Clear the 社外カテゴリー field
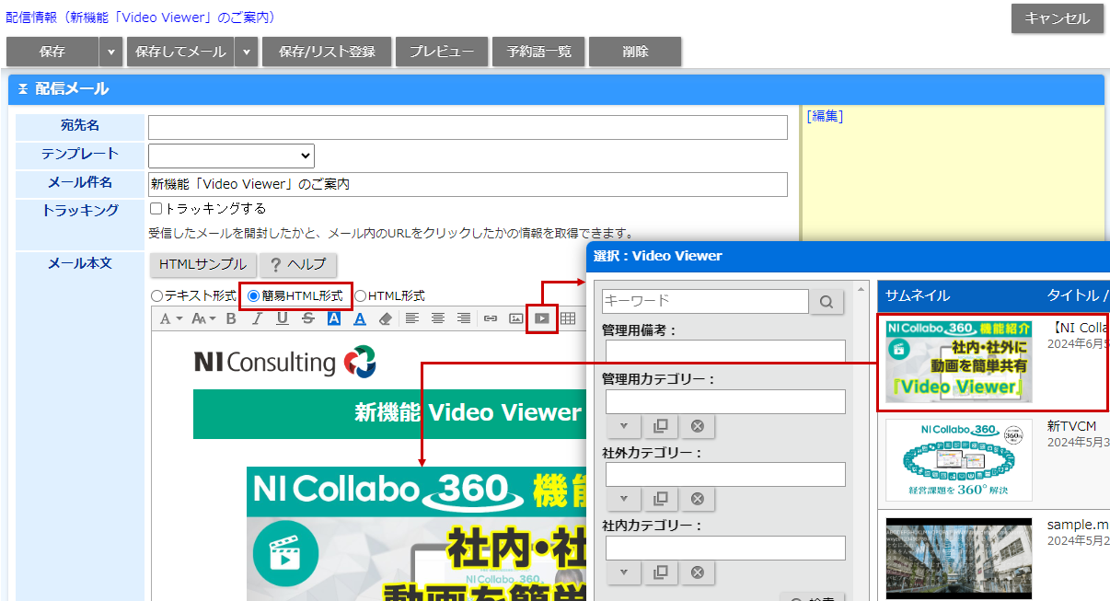This screenshot has width=1110, height=601. 697,499
